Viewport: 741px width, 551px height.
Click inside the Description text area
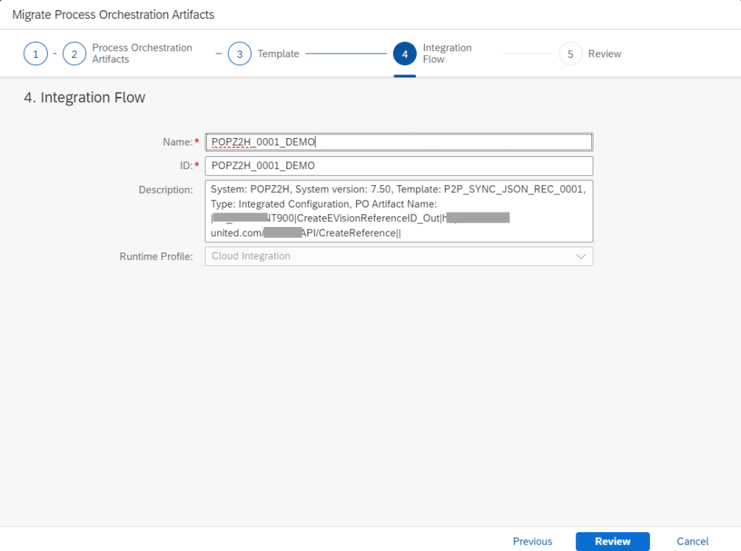pyautogui.click(x=398, y=211)
